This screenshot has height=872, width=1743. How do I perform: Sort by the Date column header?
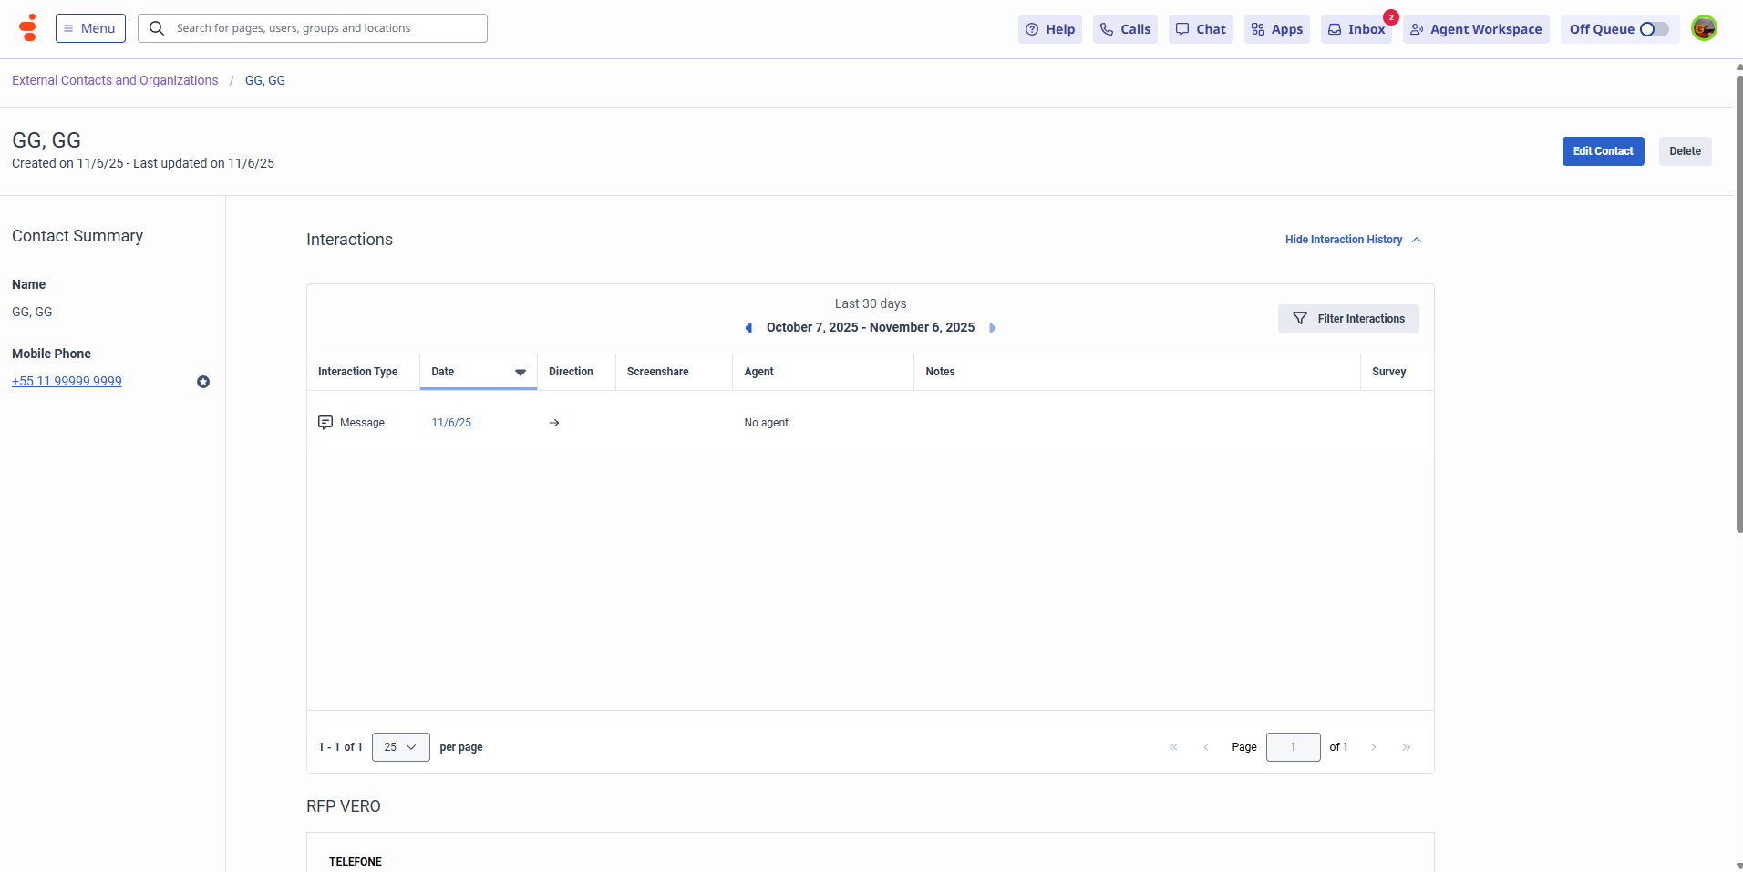(479, 372)
